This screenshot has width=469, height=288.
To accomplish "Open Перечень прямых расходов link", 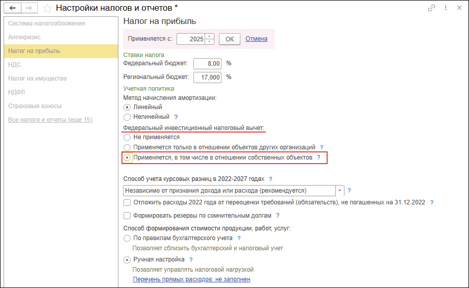I will pyautogui.click(x=191, y=279).
